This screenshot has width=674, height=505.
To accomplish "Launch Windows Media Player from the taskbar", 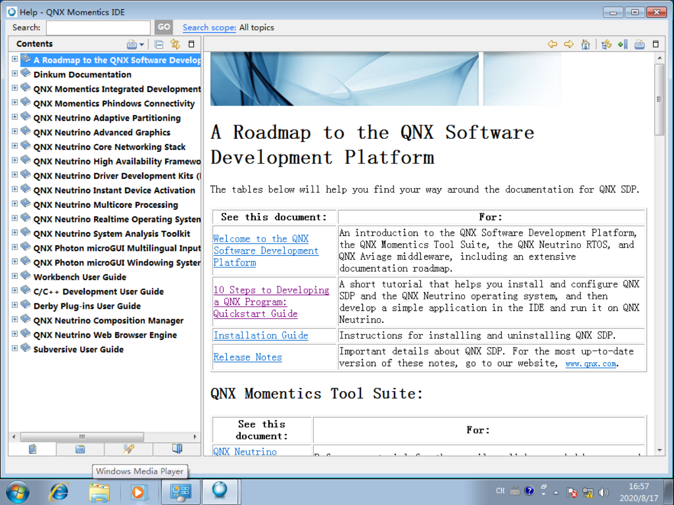I will point(139,491).
